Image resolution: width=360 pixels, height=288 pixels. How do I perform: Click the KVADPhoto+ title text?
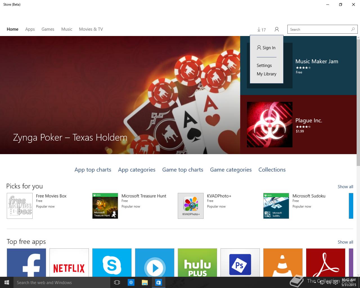pos(219,196)
